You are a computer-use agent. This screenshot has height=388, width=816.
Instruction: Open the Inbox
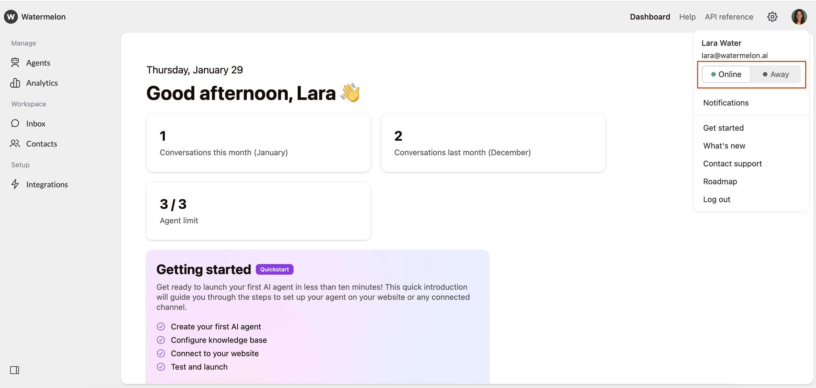pyautogui.click(x=35, y=124)
